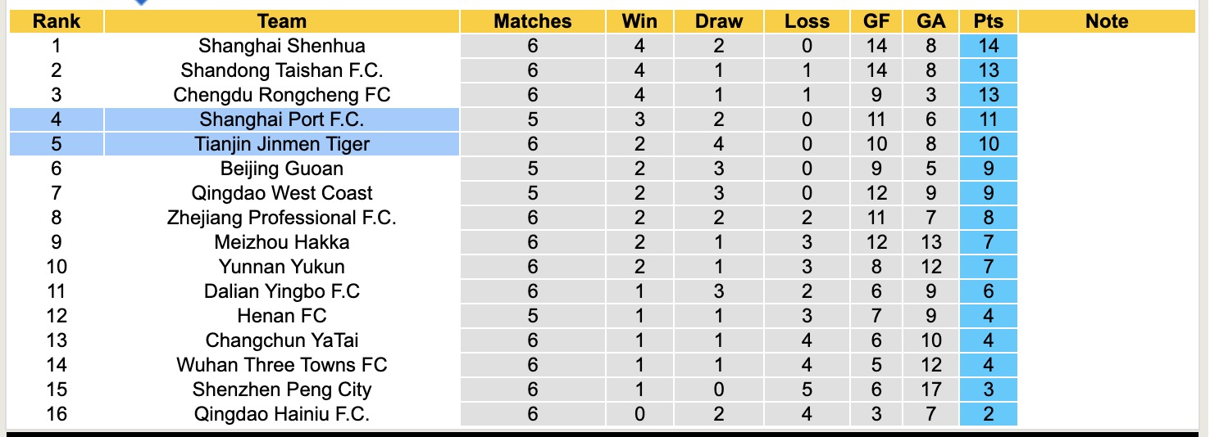Select the Loss column header
This screenshot has width=1210, height=437.
(x=807, y=21)
